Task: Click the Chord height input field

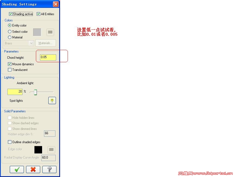Action: [x=48, y=57]
